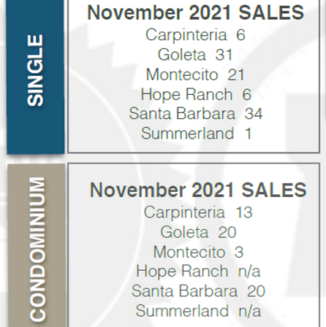
Task: Select Summerland n/a in condominium sales
Action: [x=198, y=311]
